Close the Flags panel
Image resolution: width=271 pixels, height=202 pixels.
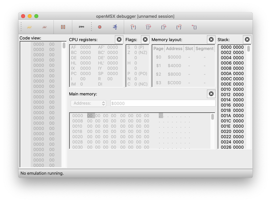pyautogui.click(x=145, y=39)
